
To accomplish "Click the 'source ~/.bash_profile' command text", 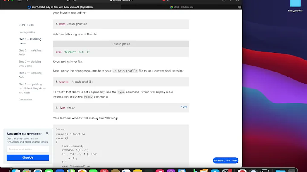I will click(76, 82).
